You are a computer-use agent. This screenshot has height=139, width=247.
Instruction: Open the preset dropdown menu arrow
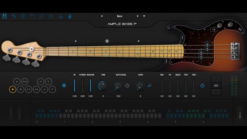(x=144, y=16)
